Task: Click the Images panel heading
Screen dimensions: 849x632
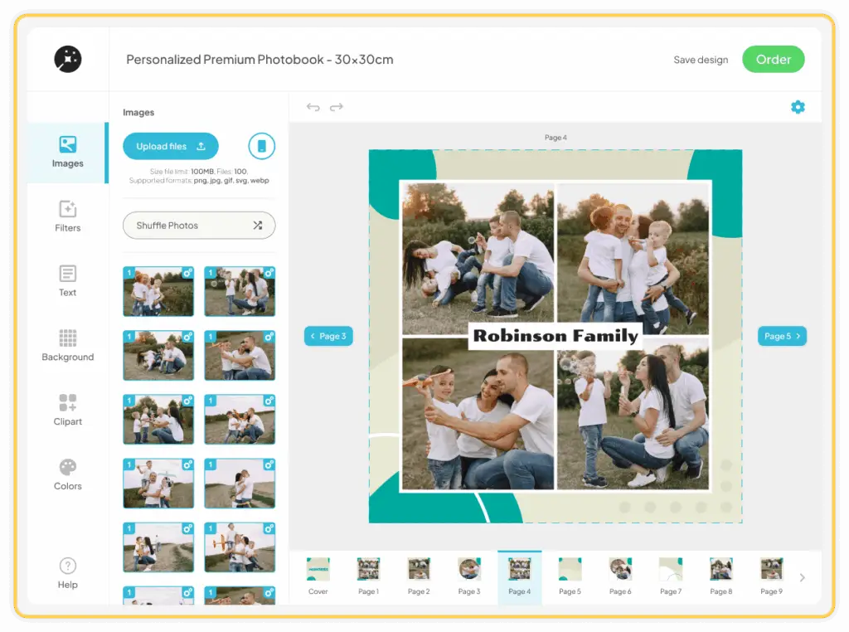Action: [x=138, y=112]
